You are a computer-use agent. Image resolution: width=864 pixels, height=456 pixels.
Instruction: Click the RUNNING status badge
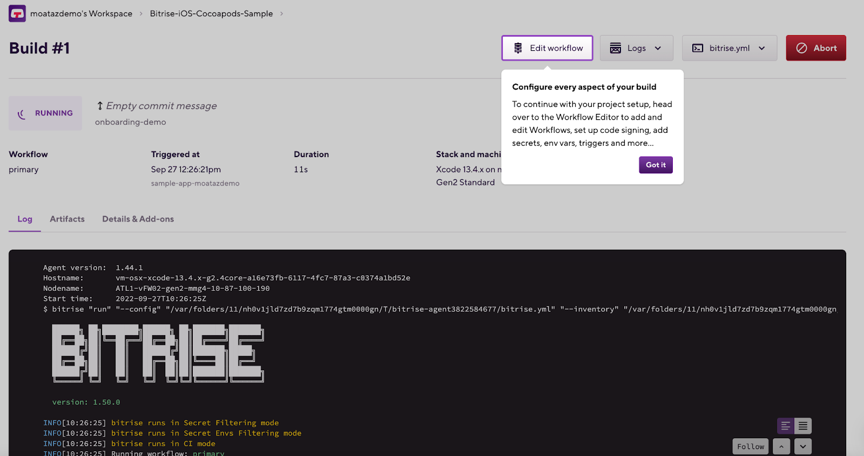coord(45,113)
